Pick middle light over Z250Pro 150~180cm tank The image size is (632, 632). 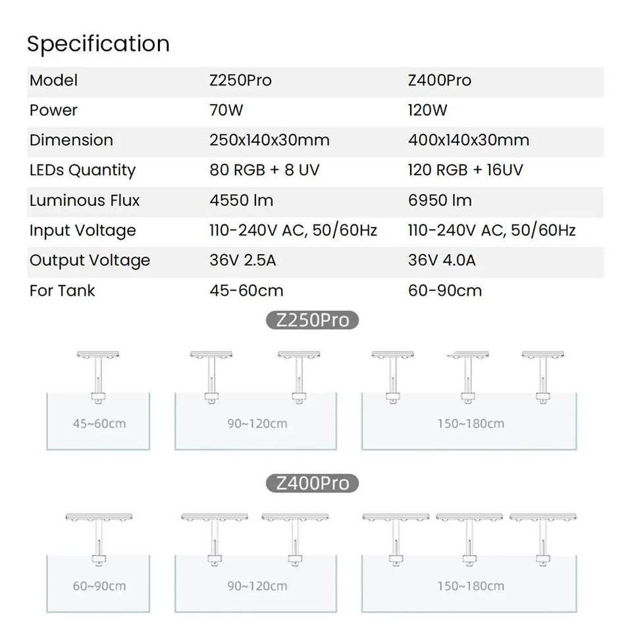click(x=468, y=355)
